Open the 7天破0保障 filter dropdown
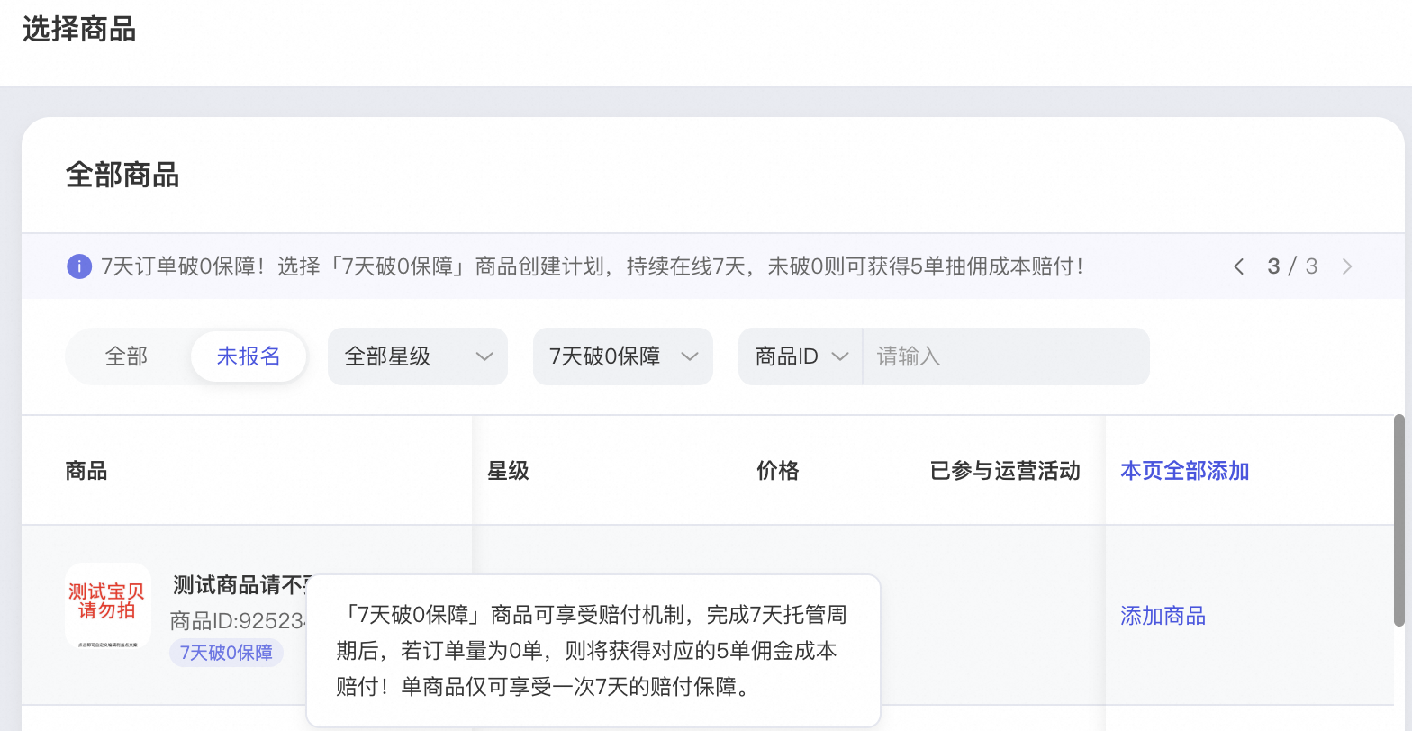 tap(623, 356)
